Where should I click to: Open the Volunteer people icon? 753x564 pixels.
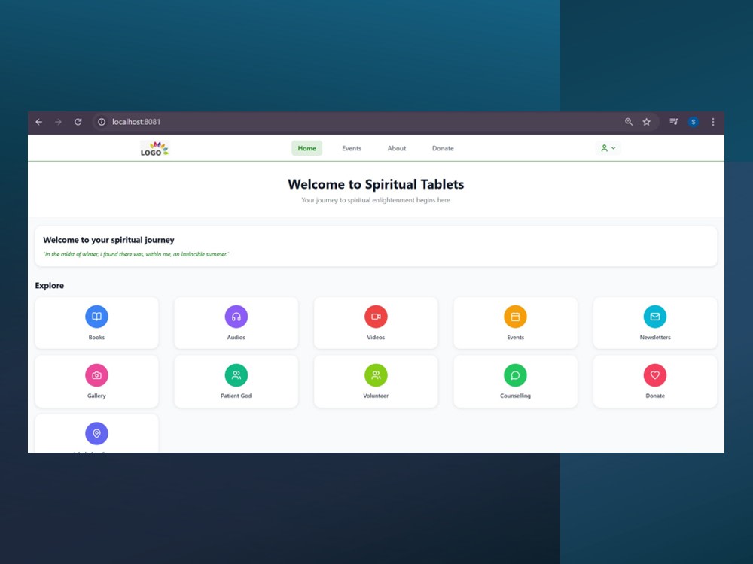tap(376, 375)
